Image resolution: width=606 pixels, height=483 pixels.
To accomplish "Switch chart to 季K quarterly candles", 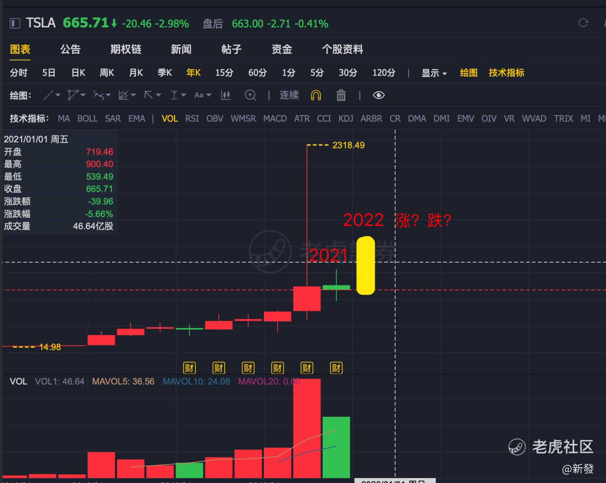I will coord(165,73).
